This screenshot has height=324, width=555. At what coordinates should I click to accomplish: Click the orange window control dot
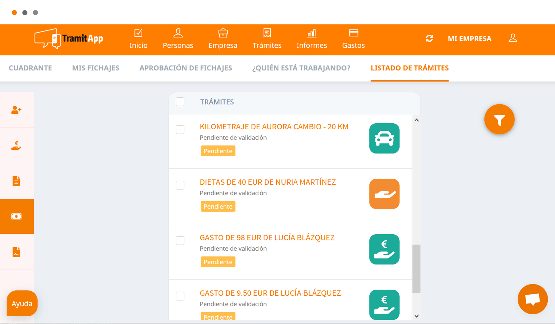point(14,13)
